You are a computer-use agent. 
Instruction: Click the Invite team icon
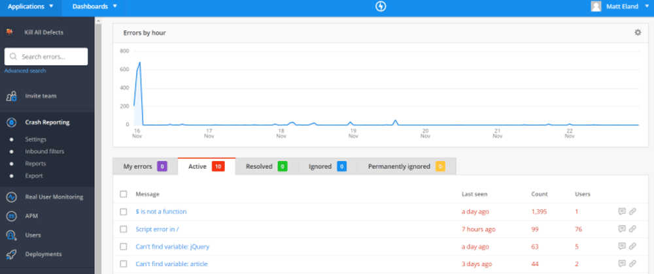pyautogui.click(x=11, y=96)
